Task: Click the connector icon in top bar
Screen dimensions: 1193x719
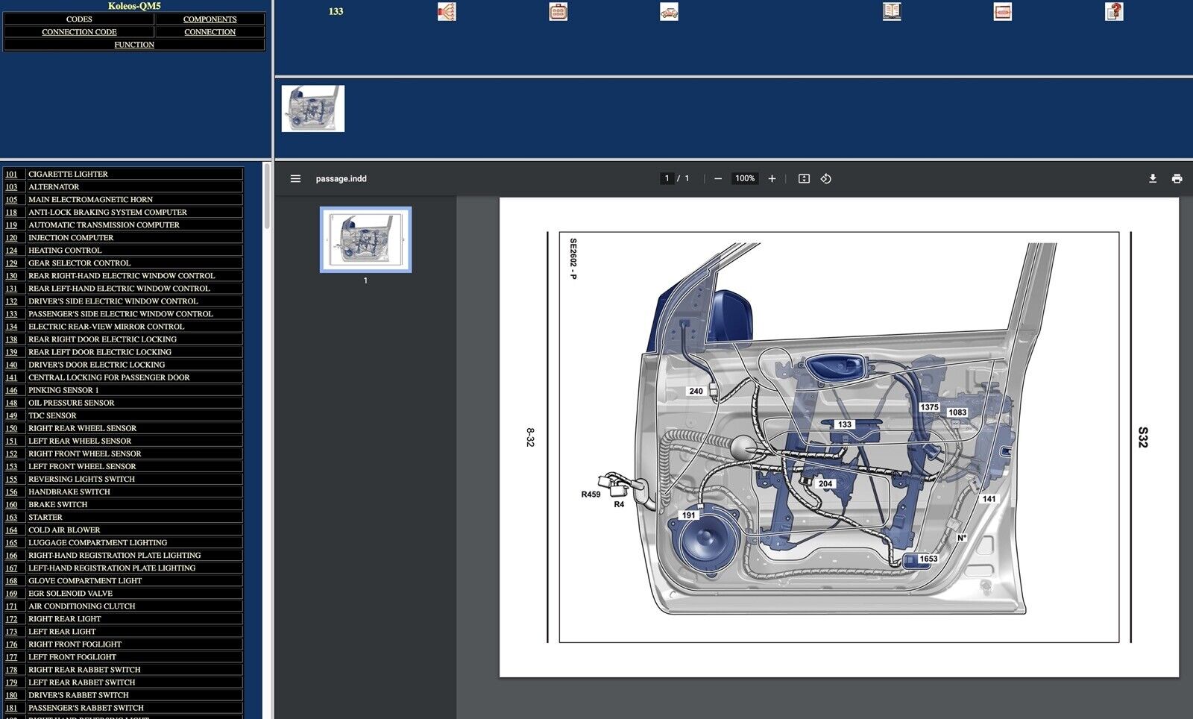Action: (558, 12)
